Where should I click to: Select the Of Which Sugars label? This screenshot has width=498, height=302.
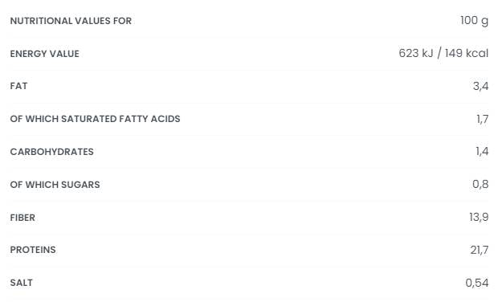click(55, 185)
